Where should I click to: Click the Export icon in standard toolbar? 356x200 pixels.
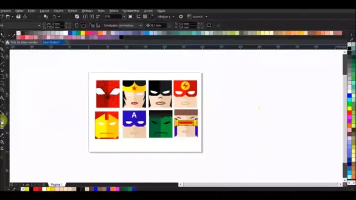[92, 16]
